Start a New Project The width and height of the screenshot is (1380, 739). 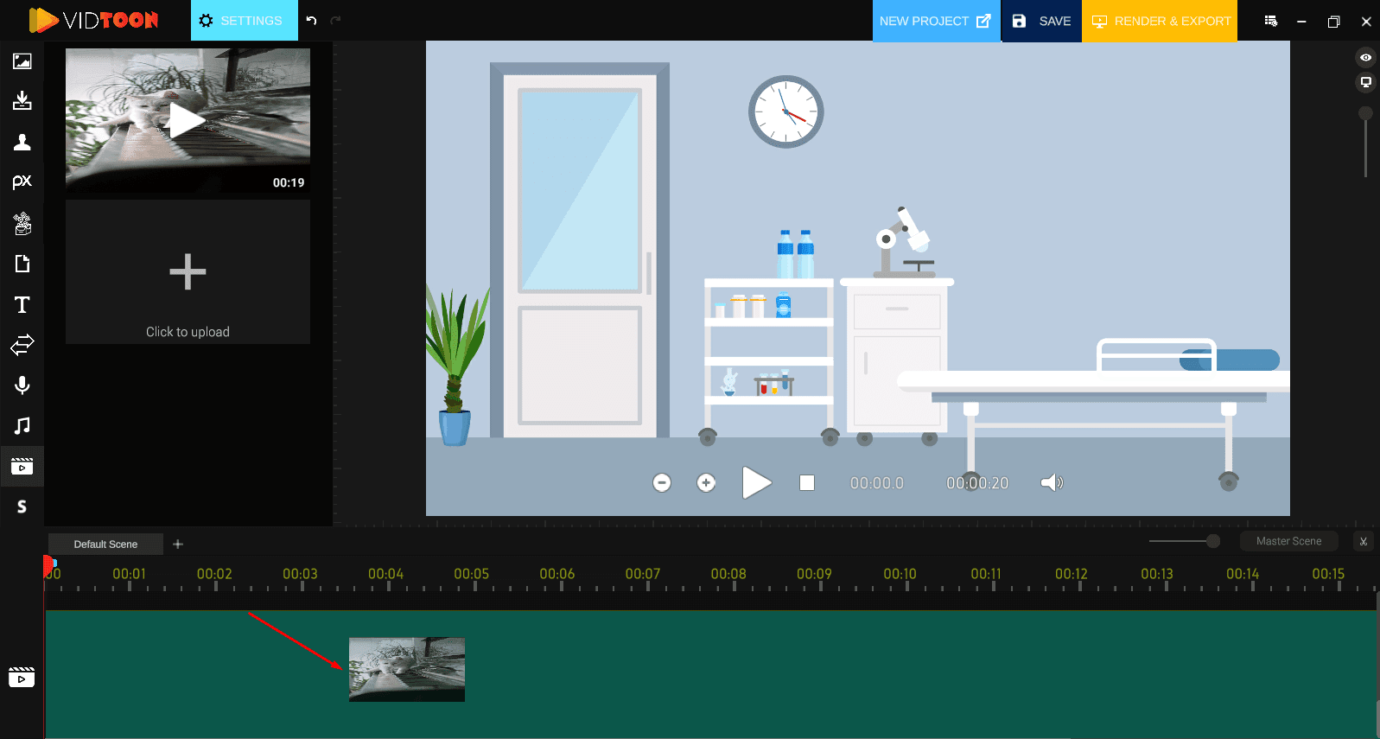[936, 21]
